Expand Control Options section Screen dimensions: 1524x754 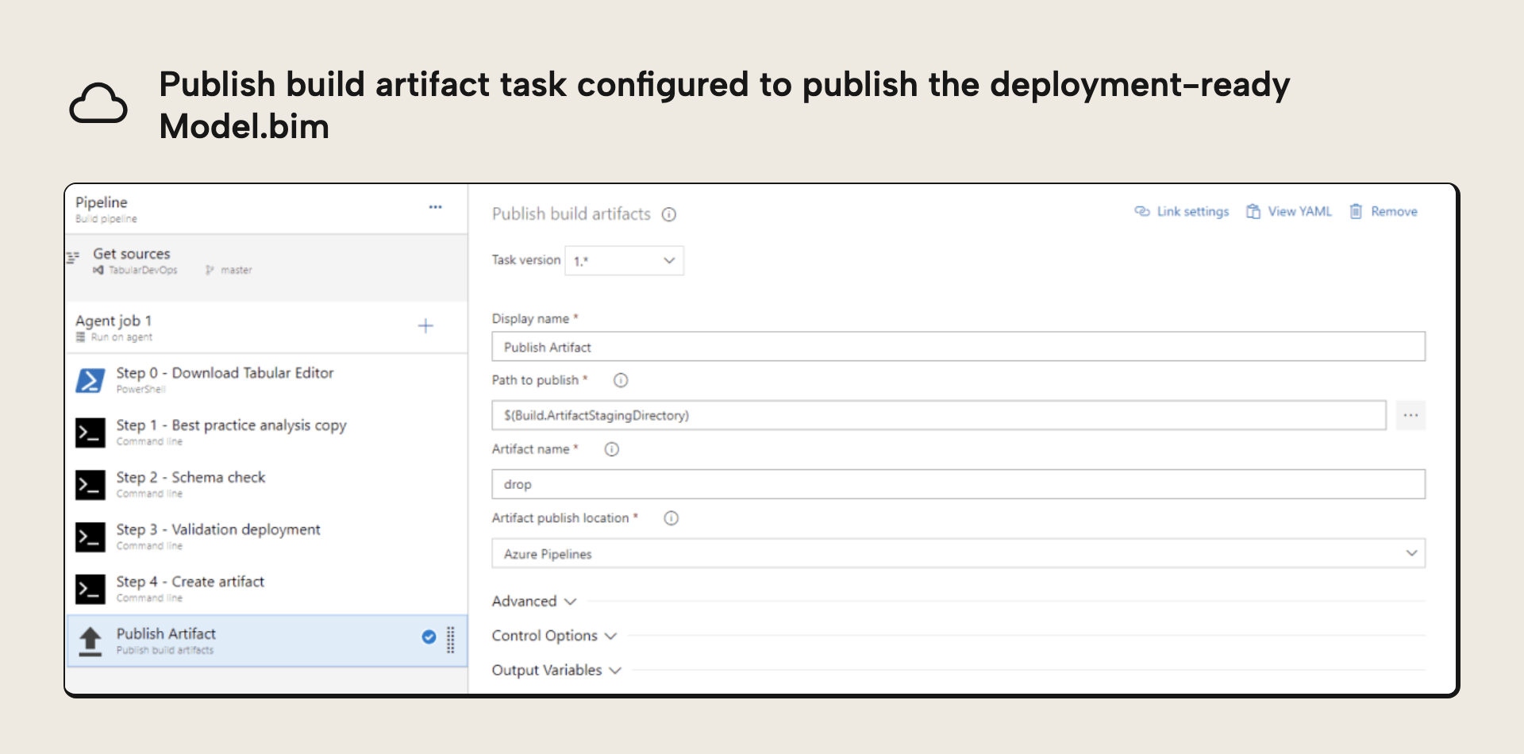click(x=554, y=636)
